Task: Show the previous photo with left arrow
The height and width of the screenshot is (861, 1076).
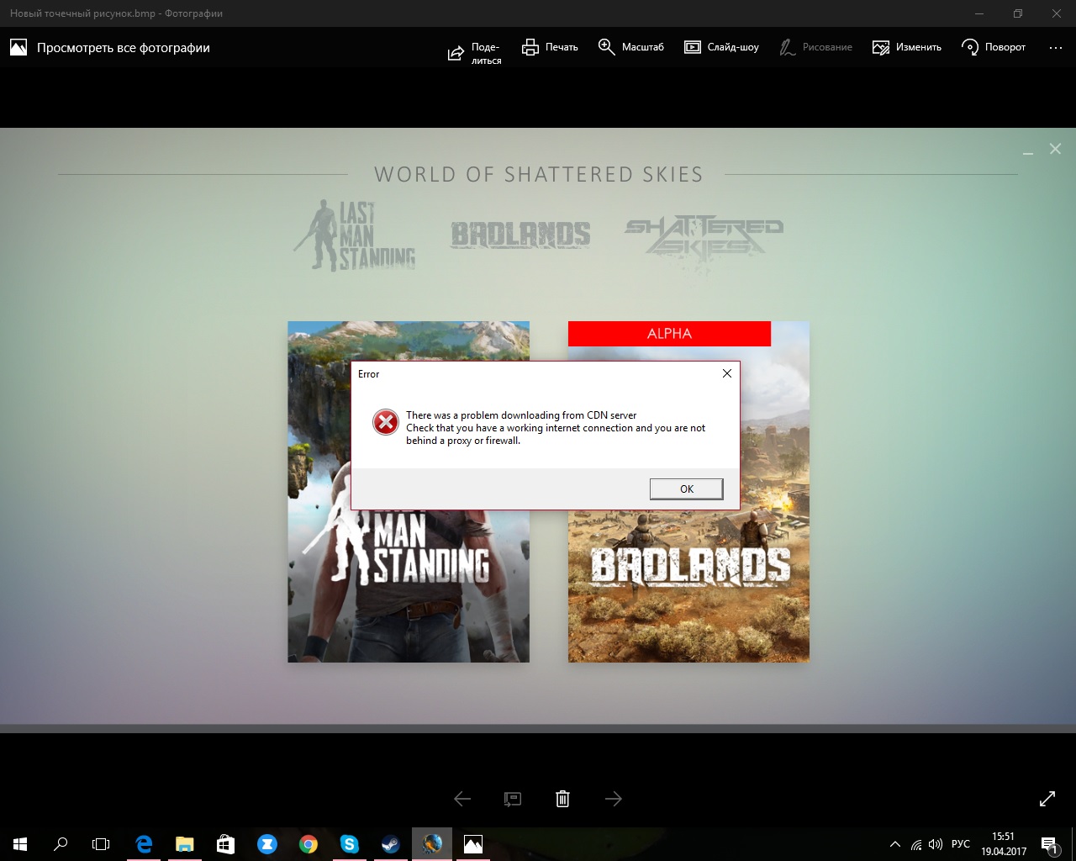Action: (x=462, y=799)
